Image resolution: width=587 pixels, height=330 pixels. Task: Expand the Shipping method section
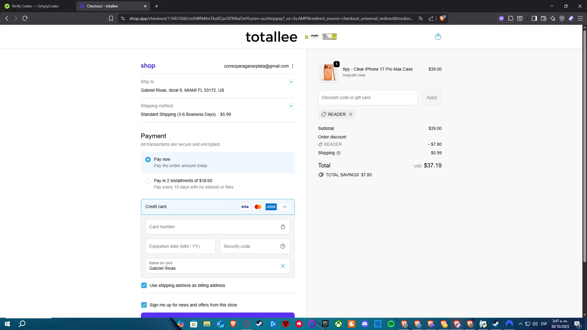coord(291,106)
